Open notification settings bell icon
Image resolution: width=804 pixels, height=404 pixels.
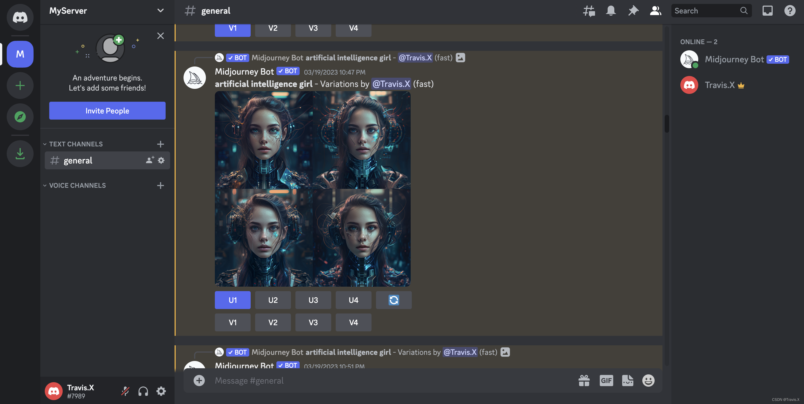coord(611,11)
